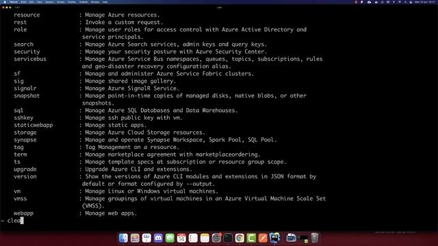438x246 pixels.
Task: Click the 'vmss' command name
Action: [21, 199]
